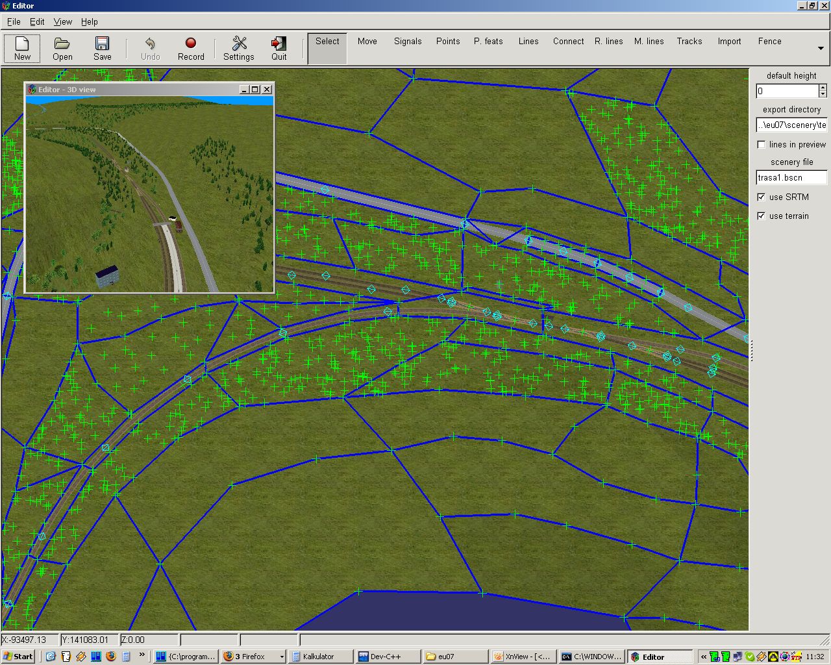Open the File menu
The image size is (831, 665).
click(14, 21)
